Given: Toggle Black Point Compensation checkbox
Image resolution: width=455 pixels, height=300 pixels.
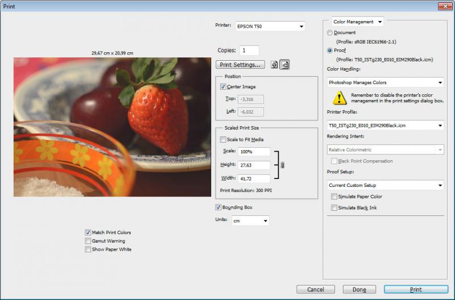Looking at the screenshot, I should pyautogui.click(x=334, y=161).
